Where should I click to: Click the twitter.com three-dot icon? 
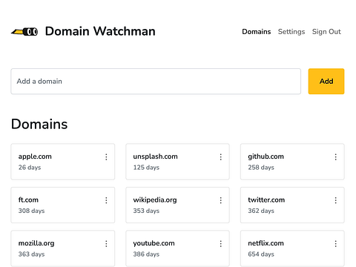point(335,200)
